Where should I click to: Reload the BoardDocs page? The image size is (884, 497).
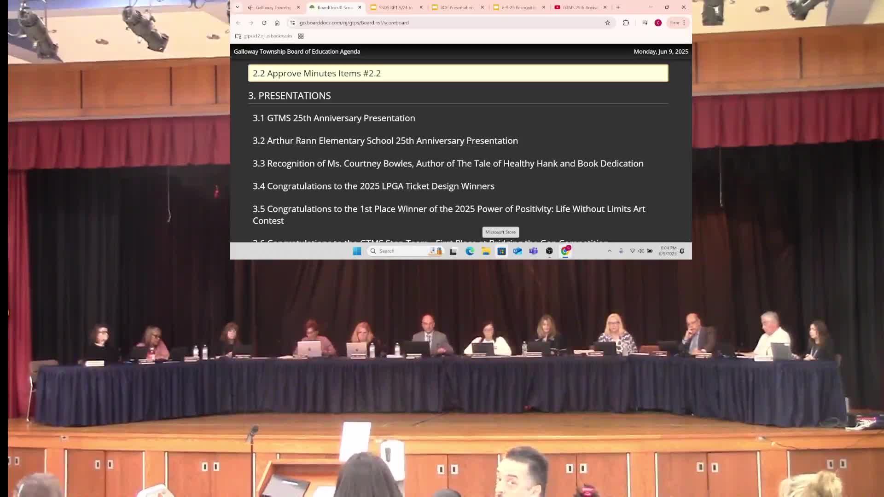264,23
